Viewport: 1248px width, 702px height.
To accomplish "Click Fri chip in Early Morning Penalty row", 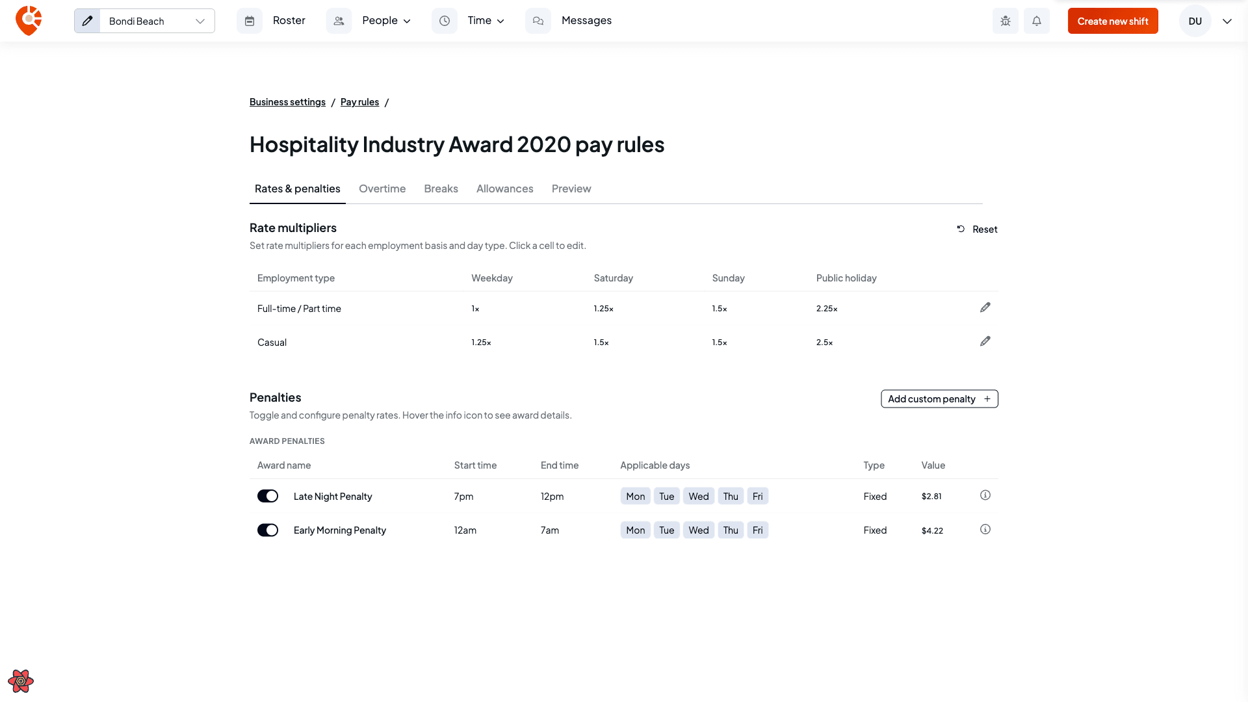I will click(757, 530).
